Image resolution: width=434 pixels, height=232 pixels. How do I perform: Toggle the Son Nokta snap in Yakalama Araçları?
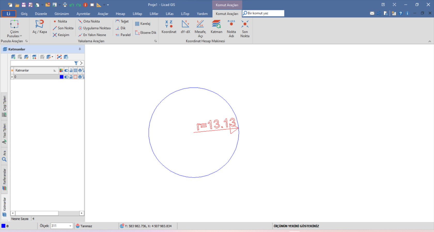pos(63,28)
